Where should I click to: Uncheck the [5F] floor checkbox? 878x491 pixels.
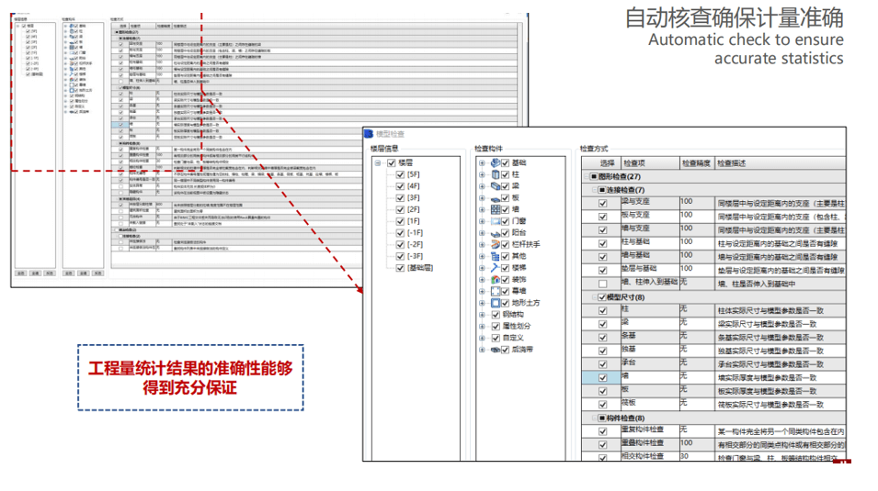400,174
